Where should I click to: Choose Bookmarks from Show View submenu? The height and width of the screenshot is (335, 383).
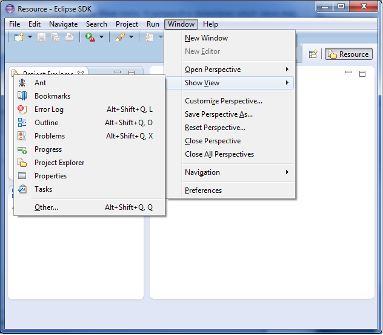pos(89,96)
